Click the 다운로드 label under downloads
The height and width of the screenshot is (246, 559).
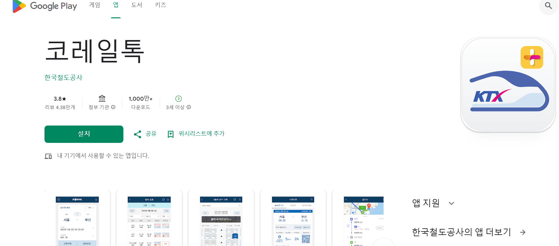point(141,107)
